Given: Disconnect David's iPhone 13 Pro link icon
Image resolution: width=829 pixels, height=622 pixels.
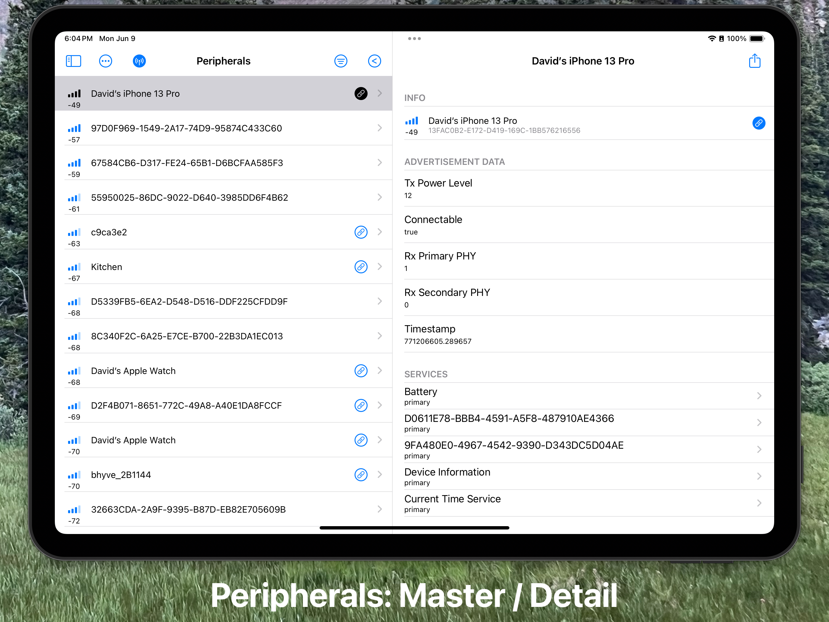Looking at the screenshot, I should click(361, 93).
